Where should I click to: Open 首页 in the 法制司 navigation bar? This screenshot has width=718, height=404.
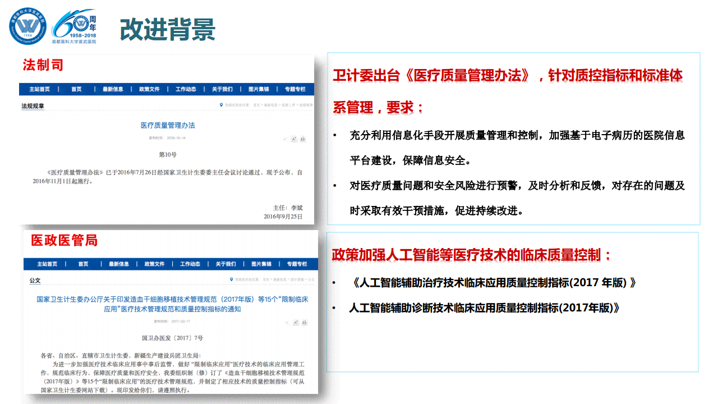pyautogui.click(x=76, y=89)
